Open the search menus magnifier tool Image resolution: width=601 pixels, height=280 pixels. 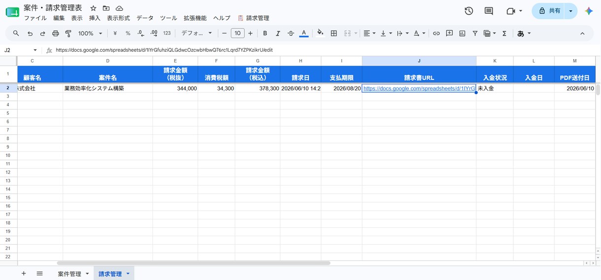(x=16, y=33)
